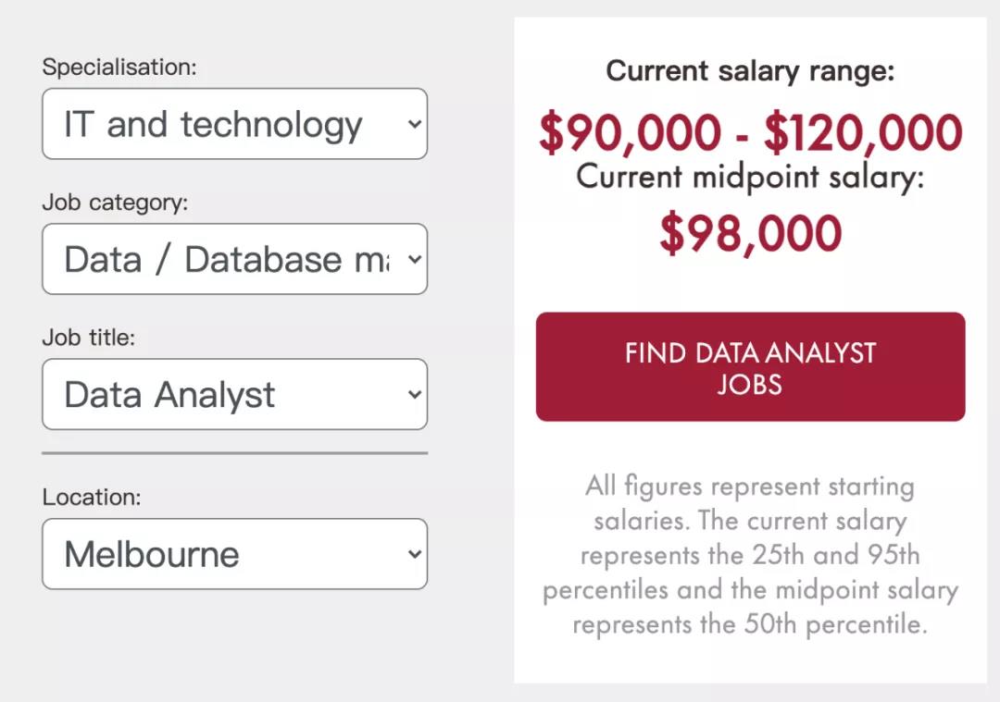Click the "Job title:" field label
This screenshot has width=1000, height=702.
pyautogui.click(x=89, y=338)
